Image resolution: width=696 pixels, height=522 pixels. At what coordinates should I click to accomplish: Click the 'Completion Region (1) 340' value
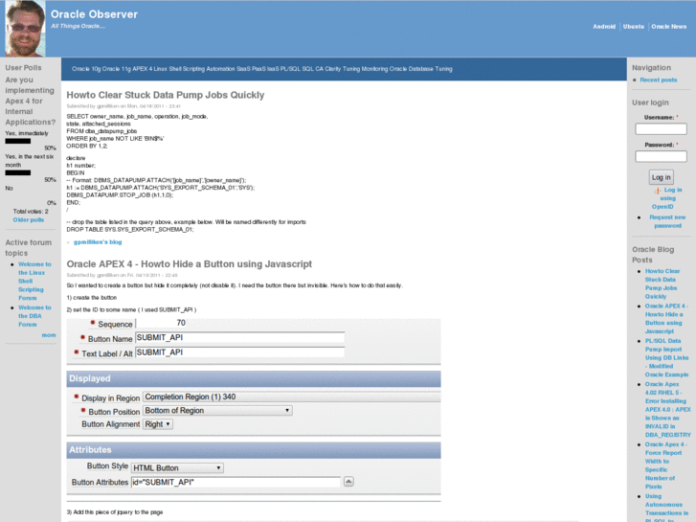coord(191,397)
